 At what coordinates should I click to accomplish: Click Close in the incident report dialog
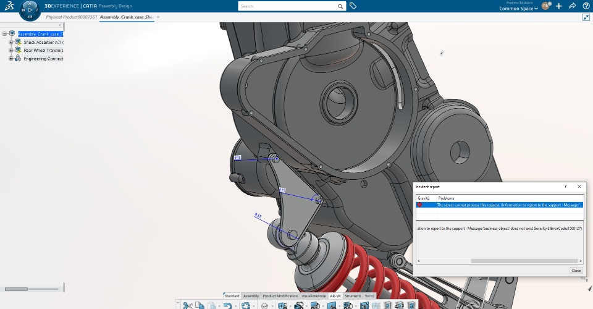coord(576,270)
